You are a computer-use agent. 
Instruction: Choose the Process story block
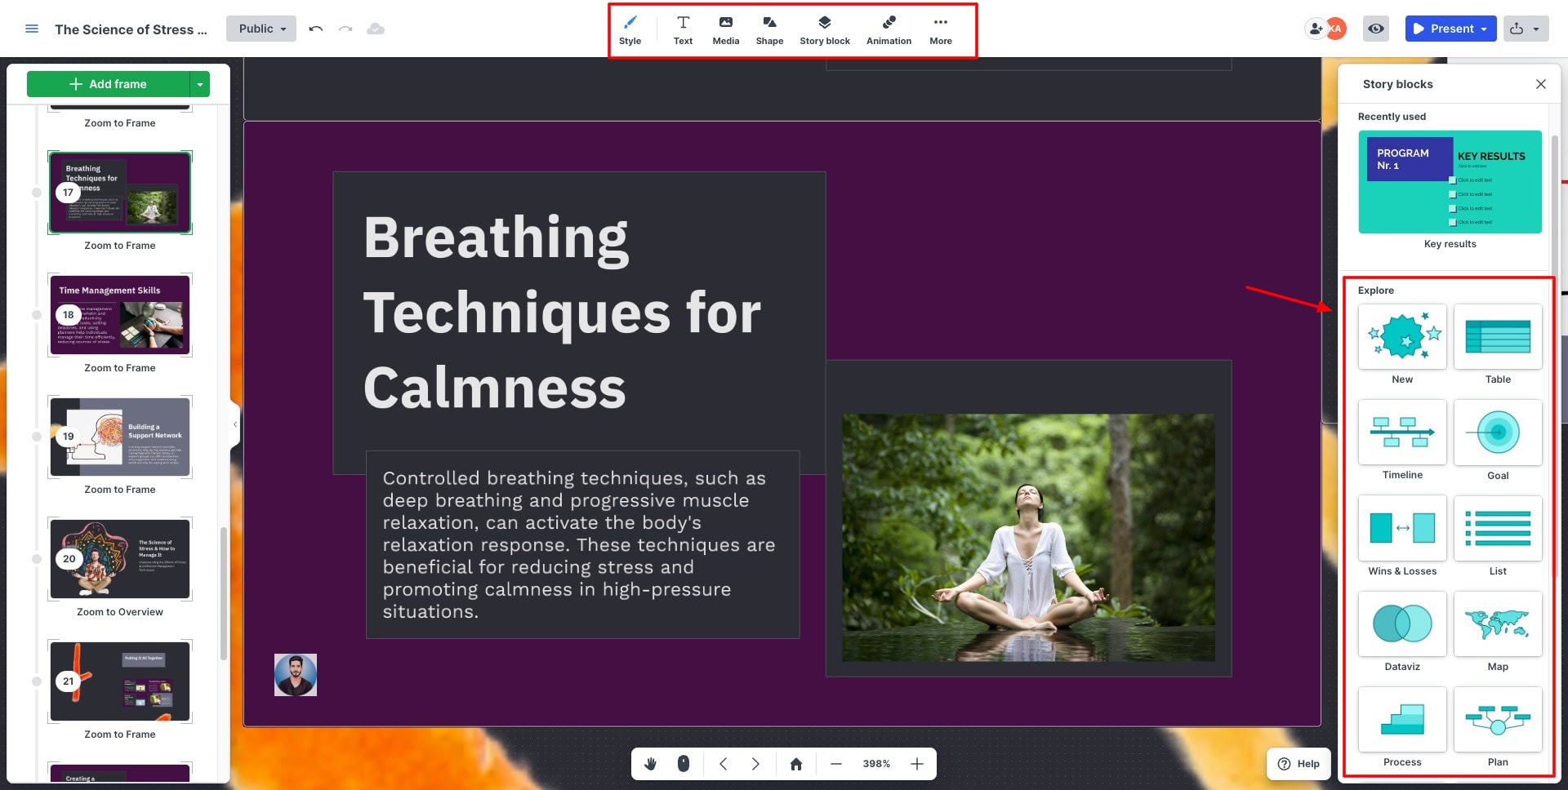pyautogui.click(x=1402, y=719)
